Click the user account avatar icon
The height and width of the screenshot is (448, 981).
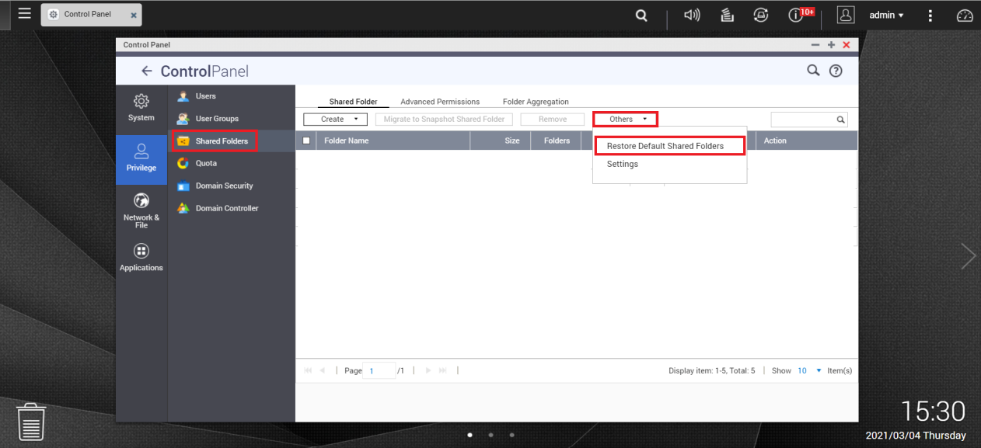846,15
